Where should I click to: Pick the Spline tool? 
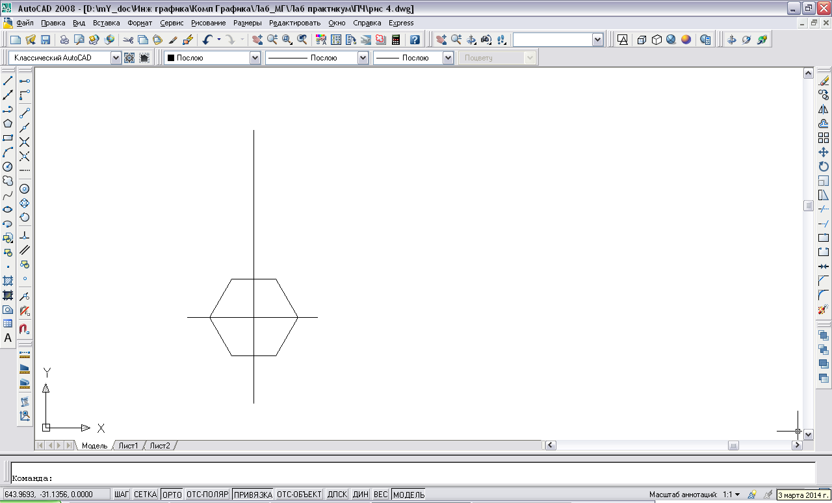tap(8, 195)
